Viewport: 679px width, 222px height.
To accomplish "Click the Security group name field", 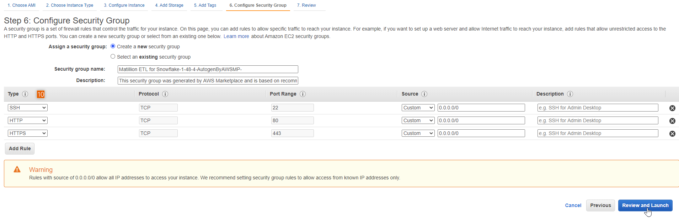I will pyautogui.click(x=208, y=69).
